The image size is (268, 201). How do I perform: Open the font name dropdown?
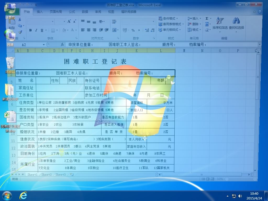point(53,21)
